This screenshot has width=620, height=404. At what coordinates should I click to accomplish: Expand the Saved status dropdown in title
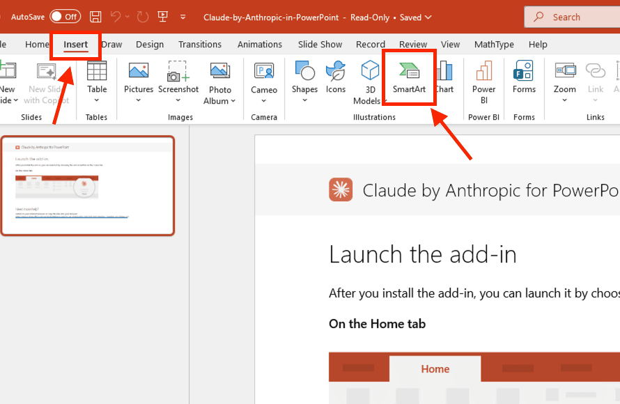click(x=428, y=17)
